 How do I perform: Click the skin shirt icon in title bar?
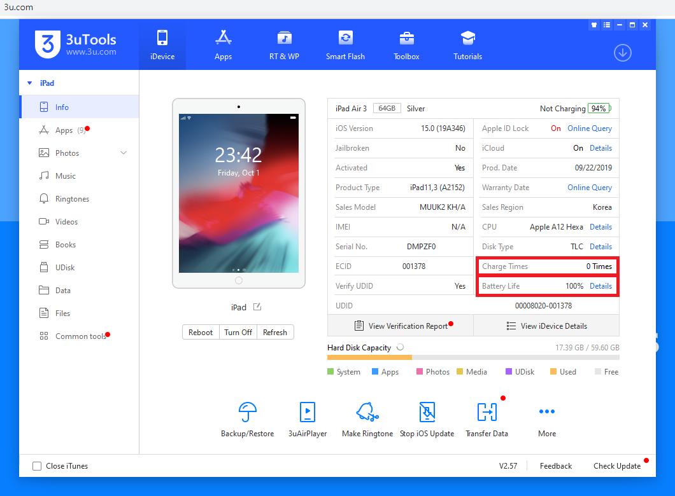click(x=594, y=25)
